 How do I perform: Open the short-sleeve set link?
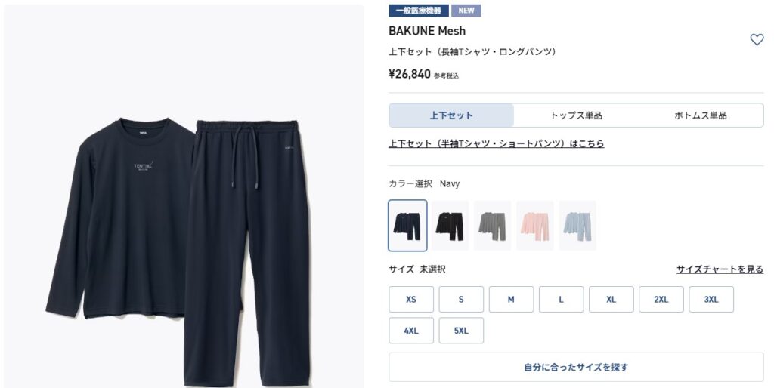tap(496, 143)
